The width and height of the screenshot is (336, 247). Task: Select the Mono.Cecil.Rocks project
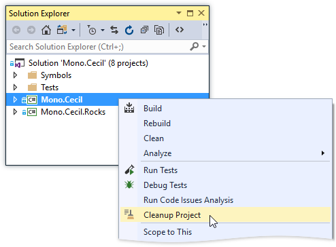tap(73, 112)
